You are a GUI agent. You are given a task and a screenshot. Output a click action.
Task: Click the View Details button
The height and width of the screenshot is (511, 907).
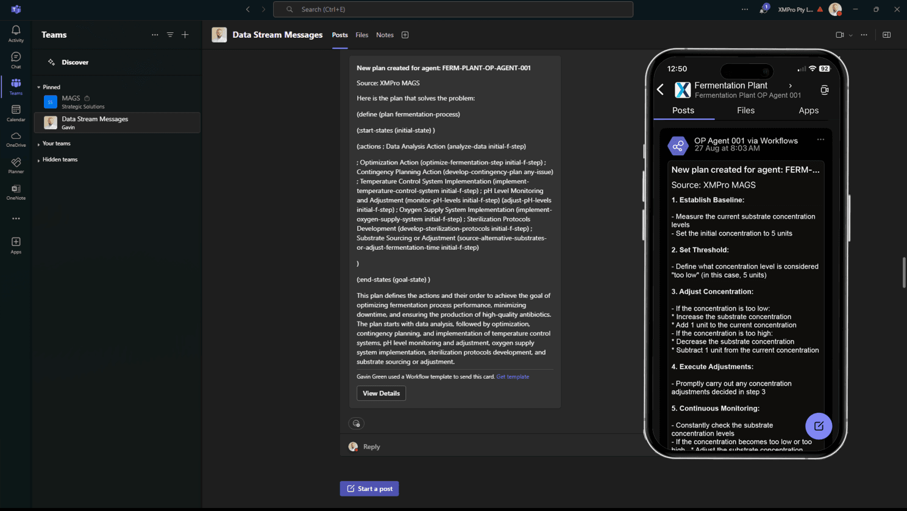click(381, 393)
